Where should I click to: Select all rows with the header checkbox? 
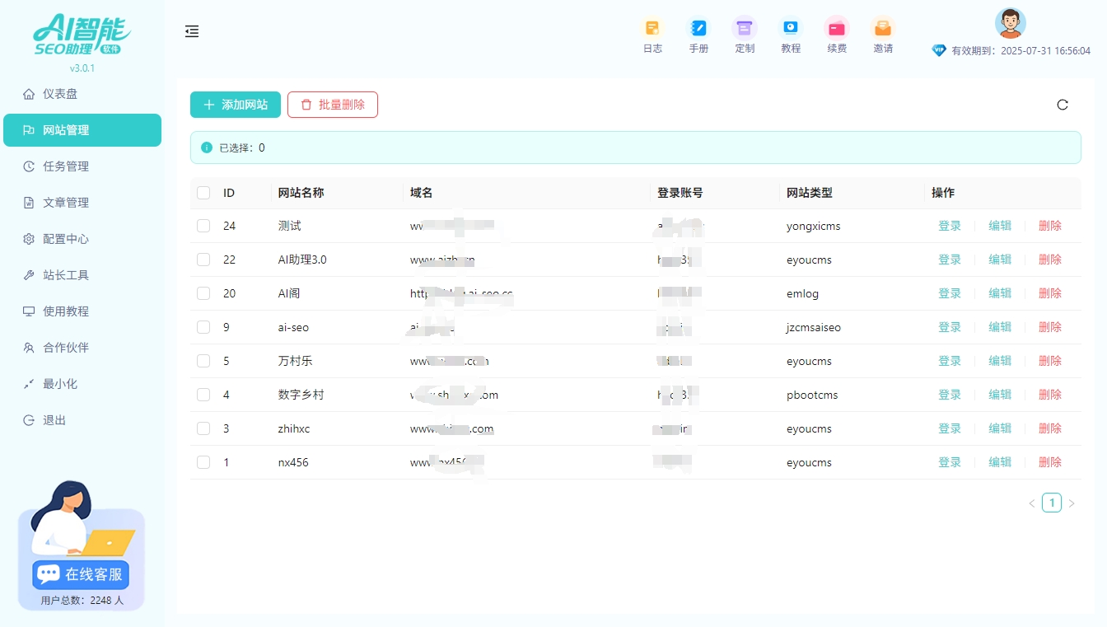point(203,192)
